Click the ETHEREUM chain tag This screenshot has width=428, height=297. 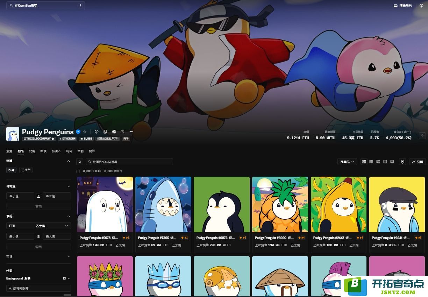click(x=67, y=139)
